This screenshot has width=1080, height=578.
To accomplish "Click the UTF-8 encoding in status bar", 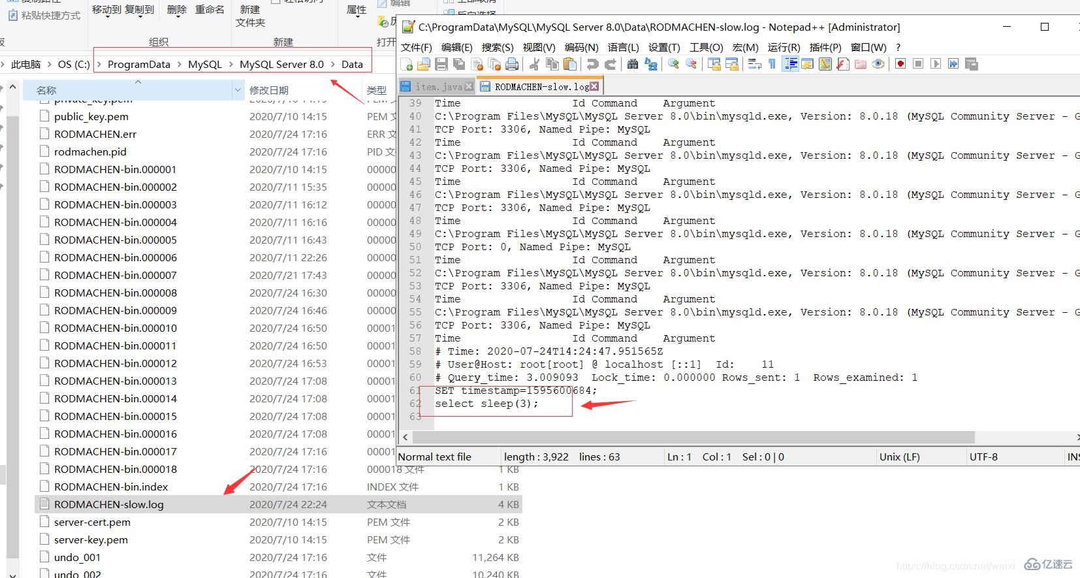I will pyautogui.click(x=983, y=457).
